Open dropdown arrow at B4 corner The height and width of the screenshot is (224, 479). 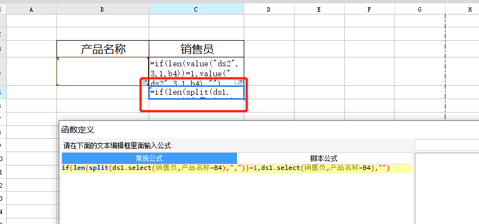[146, 81]
